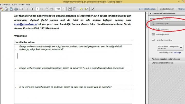The width and height of the screenshot is (185, 104).
Task: Open the Venster menu
Action: [x=21, y=5]
